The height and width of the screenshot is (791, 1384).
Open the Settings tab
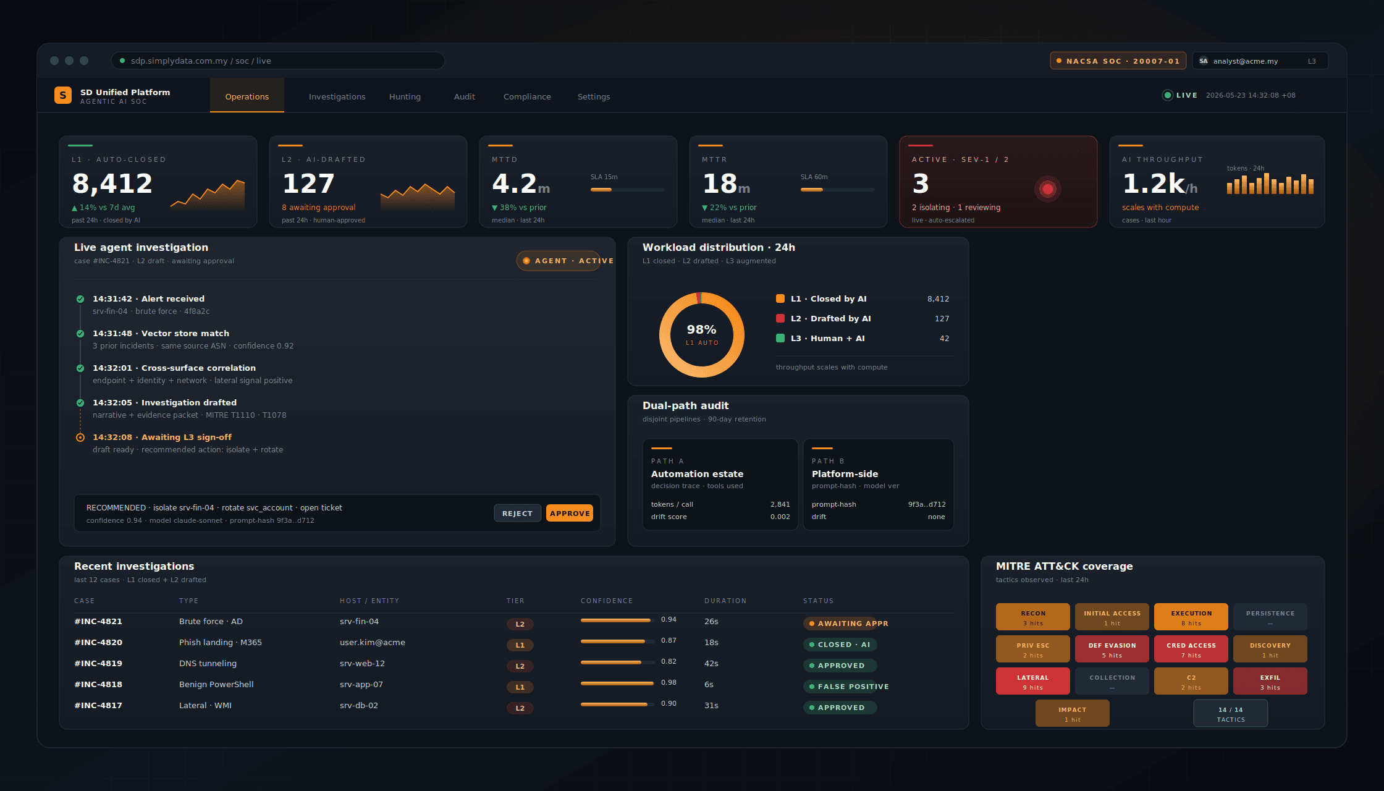pyautogui.click(x=594, y=96)
